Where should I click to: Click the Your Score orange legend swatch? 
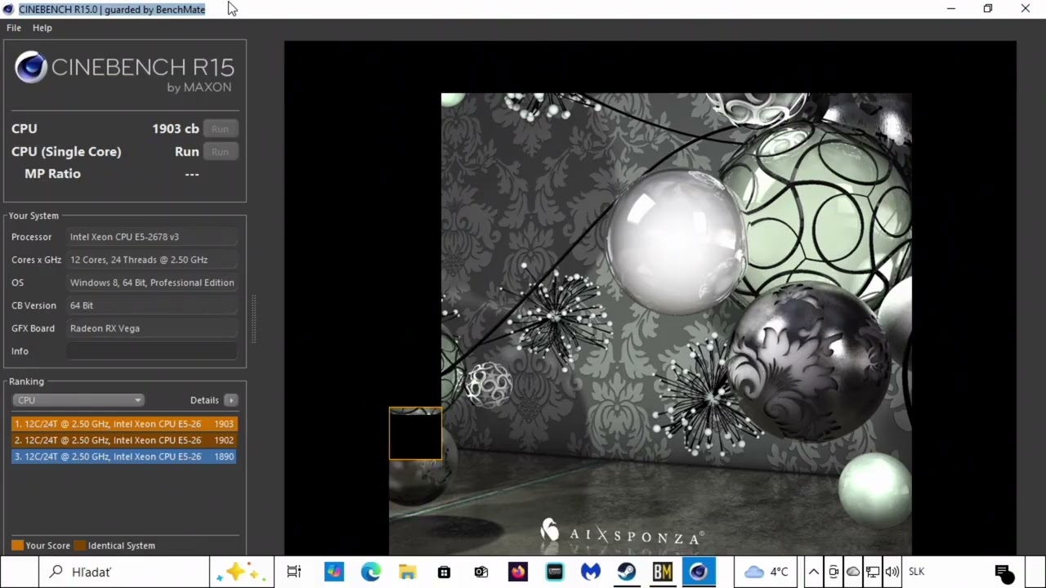(17, 546)
